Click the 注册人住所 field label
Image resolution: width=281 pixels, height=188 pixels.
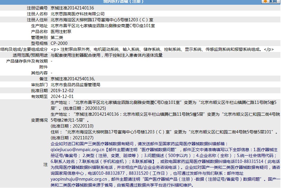tap(37, 20)
